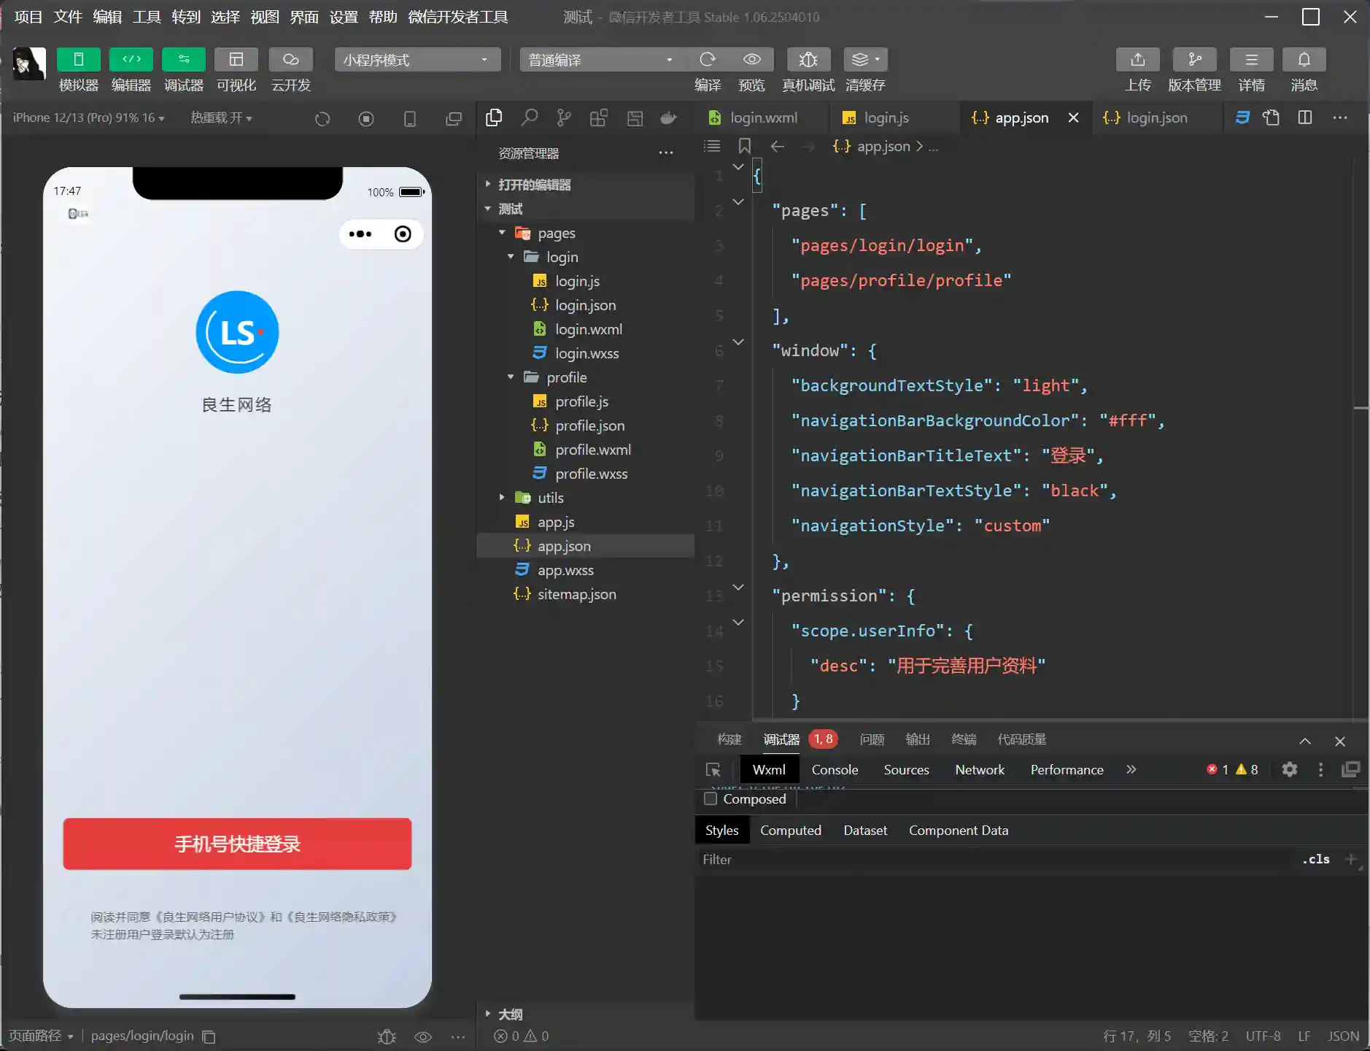This screenshot has height=1051, width=1370.
Task: Toggle the simulator panel button
Action: click(x=78, y=60)
